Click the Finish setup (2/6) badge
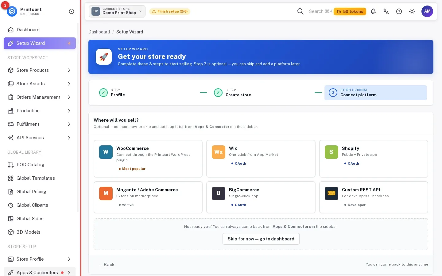The width and height of the screenshot is (442, 276). [x=170, y=11]
